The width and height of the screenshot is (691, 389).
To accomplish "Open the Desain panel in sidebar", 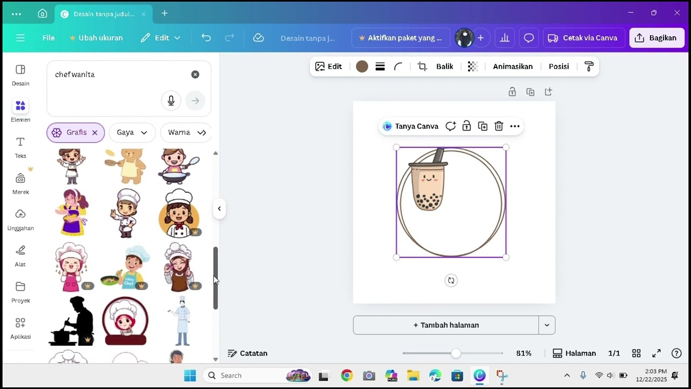I will tap(21, 75).
